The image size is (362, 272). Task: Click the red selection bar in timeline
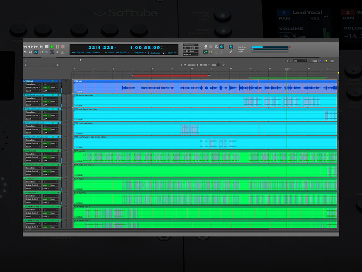coord(171,75)
